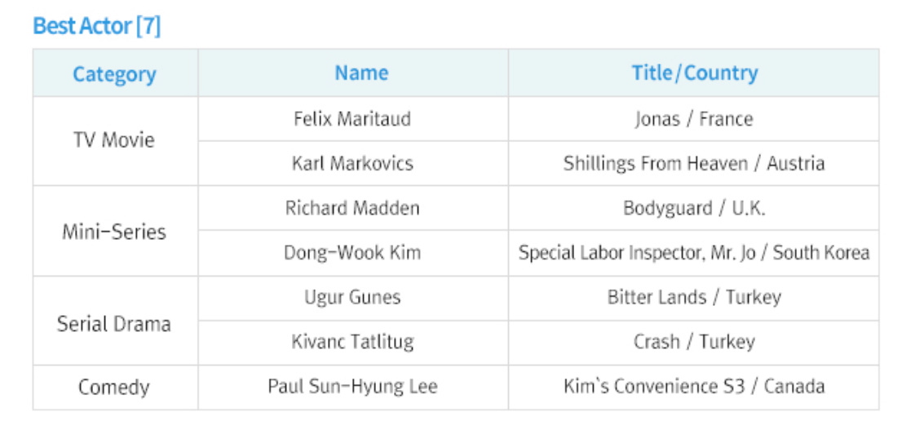Click the Best Actor [7] heading
902x421 pixels.
click(97, 26)
